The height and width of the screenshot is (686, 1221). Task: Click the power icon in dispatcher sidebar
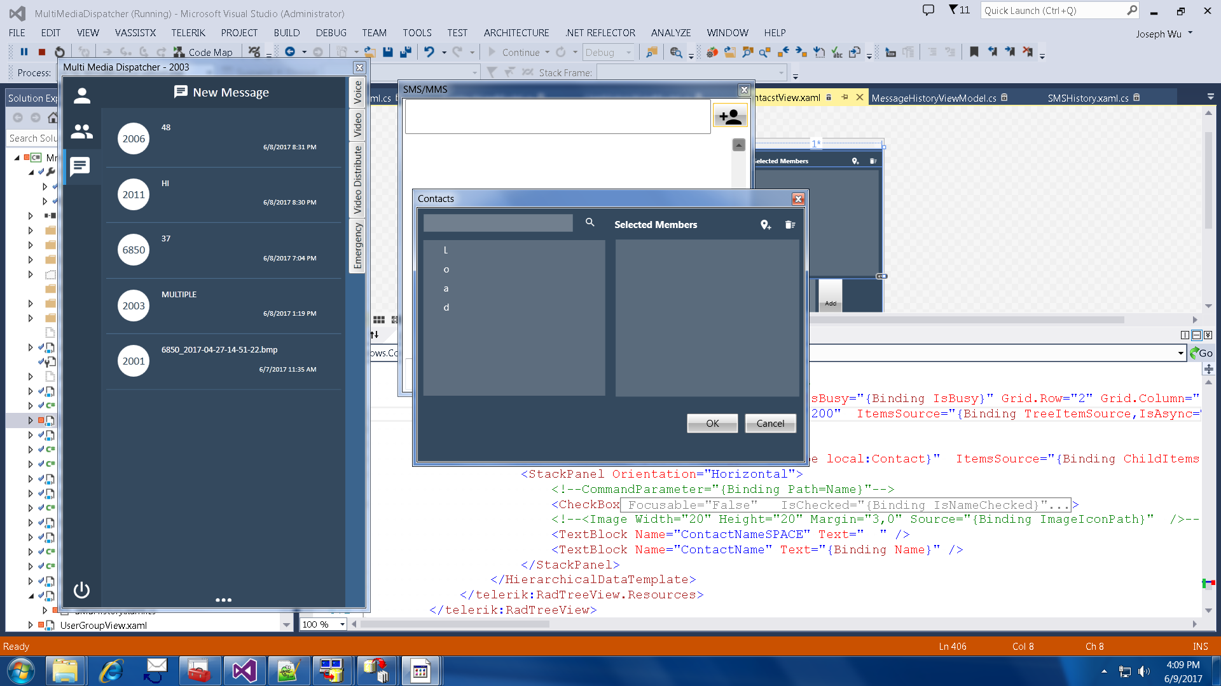[x=81, y=590]
